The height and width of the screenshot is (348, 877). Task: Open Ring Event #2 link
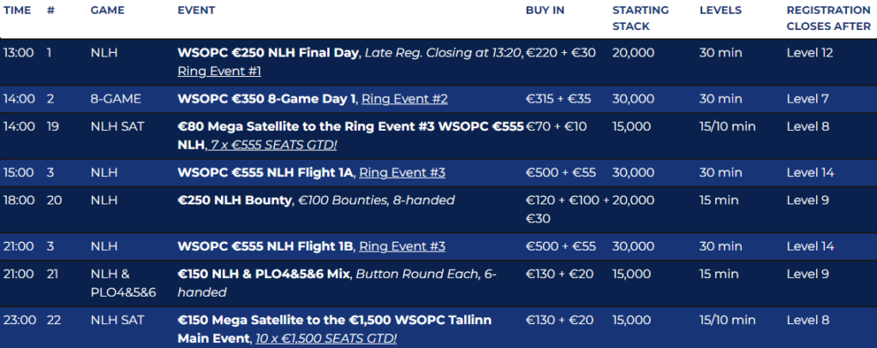point(404,99)
